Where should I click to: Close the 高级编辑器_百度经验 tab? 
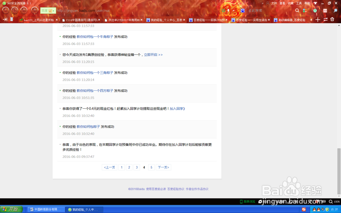pyautogui.click(x=311, y=20)
